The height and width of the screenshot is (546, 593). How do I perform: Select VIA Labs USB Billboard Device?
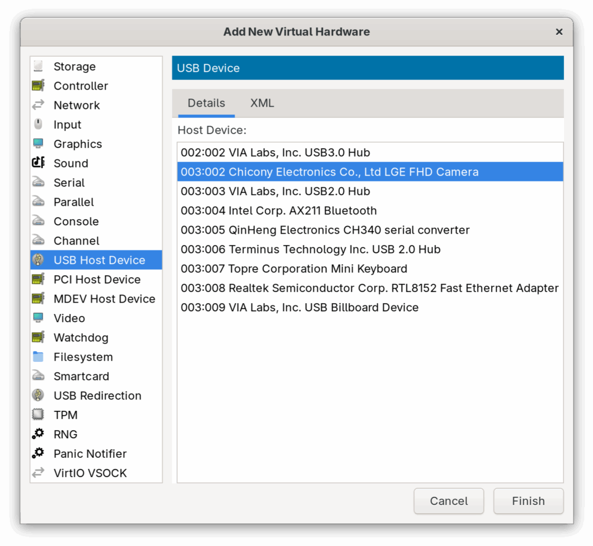click(370, 307)
